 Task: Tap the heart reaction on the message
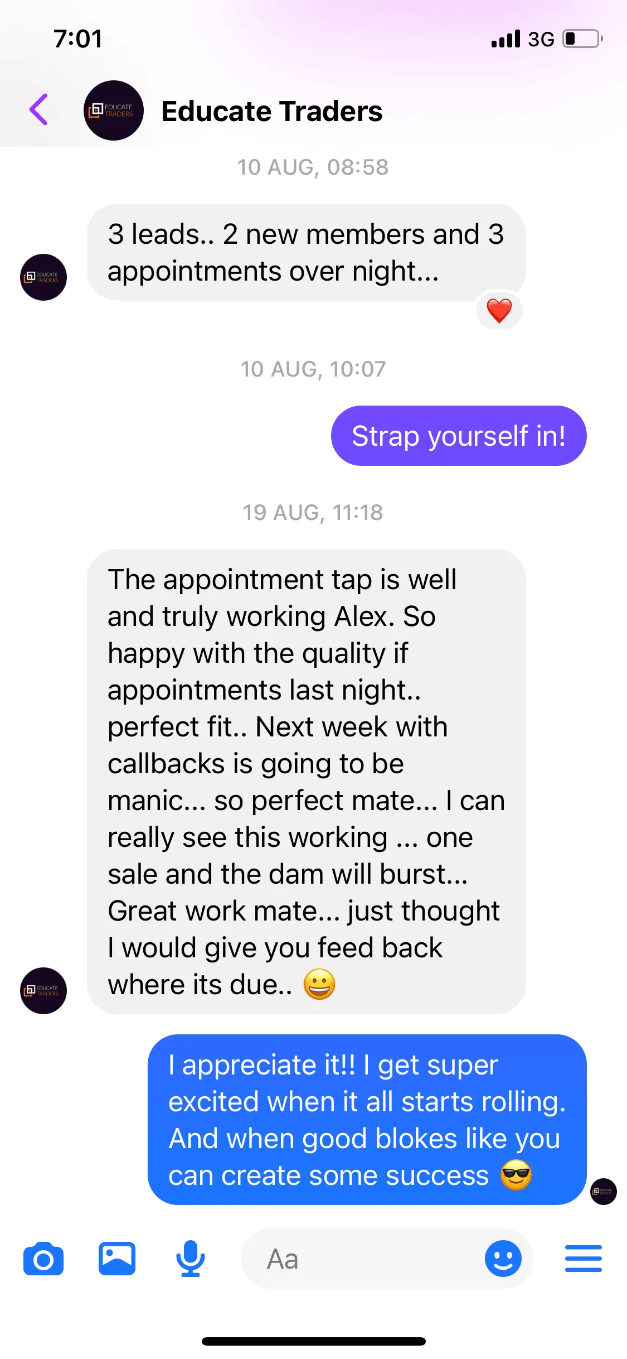[x=499, y=310]
